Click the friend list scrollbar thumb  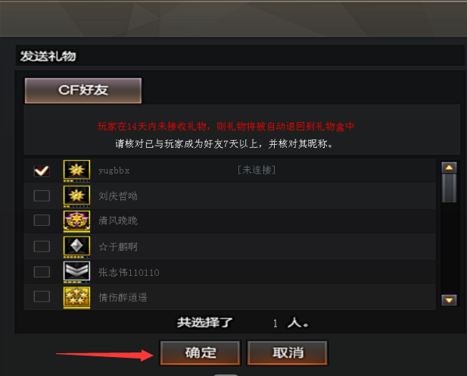click(449, 188)
